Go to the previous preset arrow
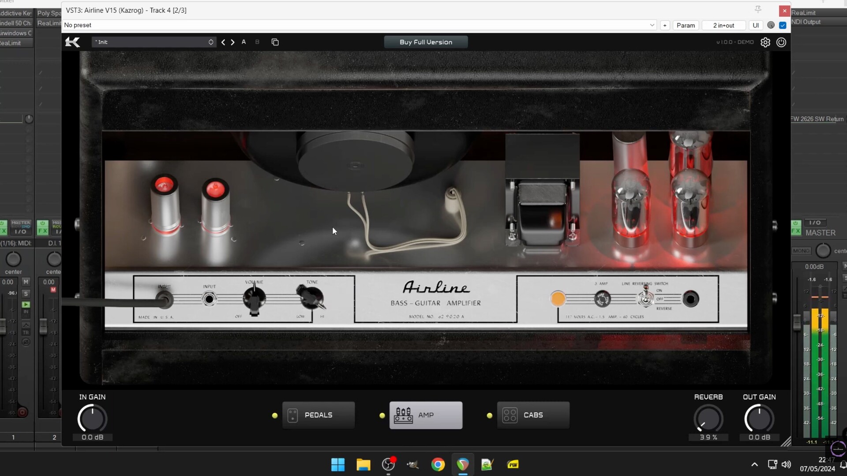847x476 pixels. click(x=223, y=42)
